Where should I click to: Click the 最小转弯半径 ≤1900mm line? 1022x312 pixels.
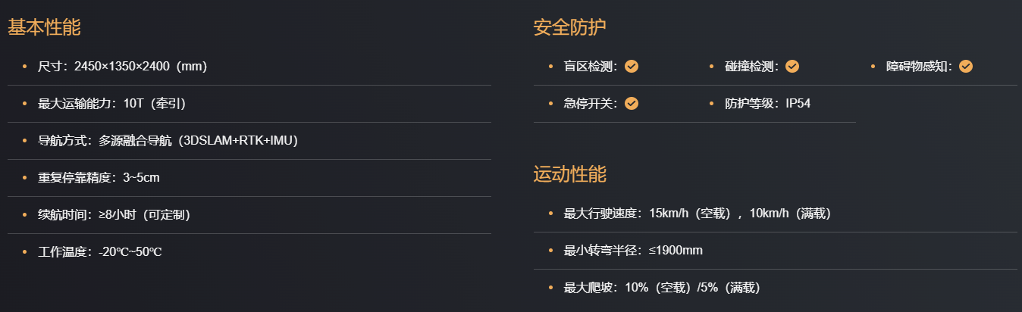coord(633,251)
